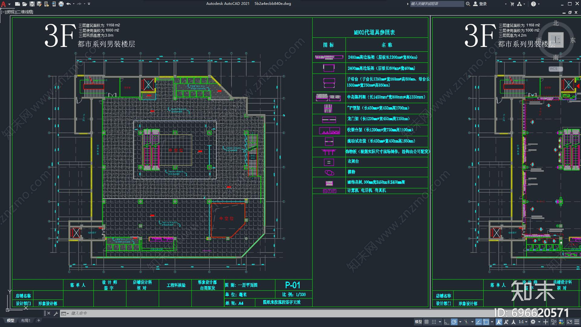581x327 pixels.
Task: Save to Web & Mobile
Action: coord(54,4)
